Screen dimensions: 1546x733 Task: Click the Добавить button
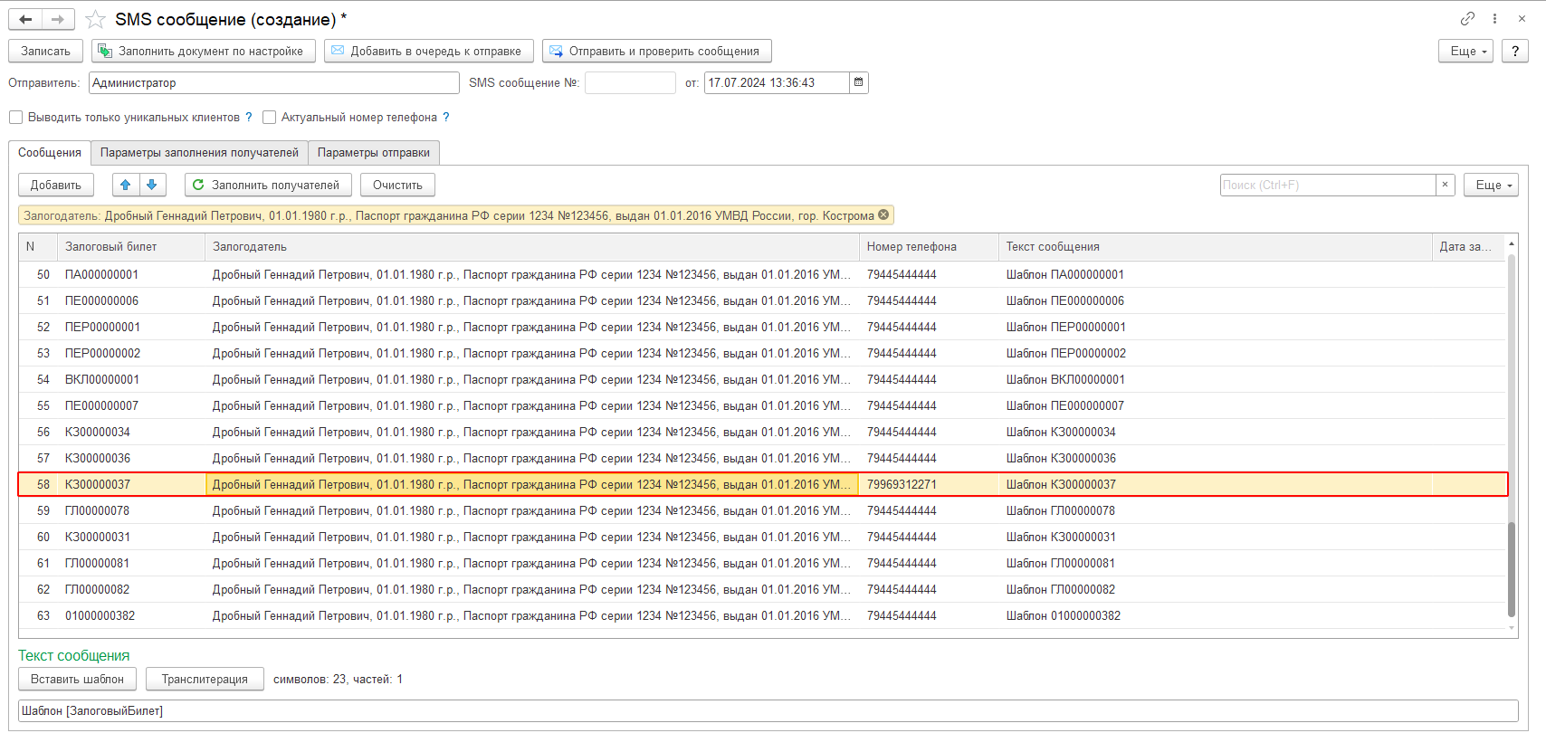point(56,185)
